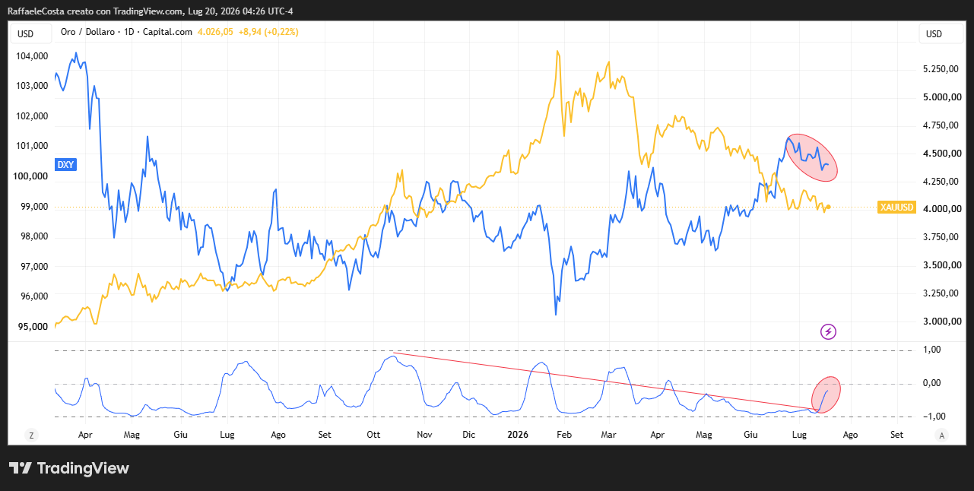Click the Z timezone button at bottom left

point(31,436)
